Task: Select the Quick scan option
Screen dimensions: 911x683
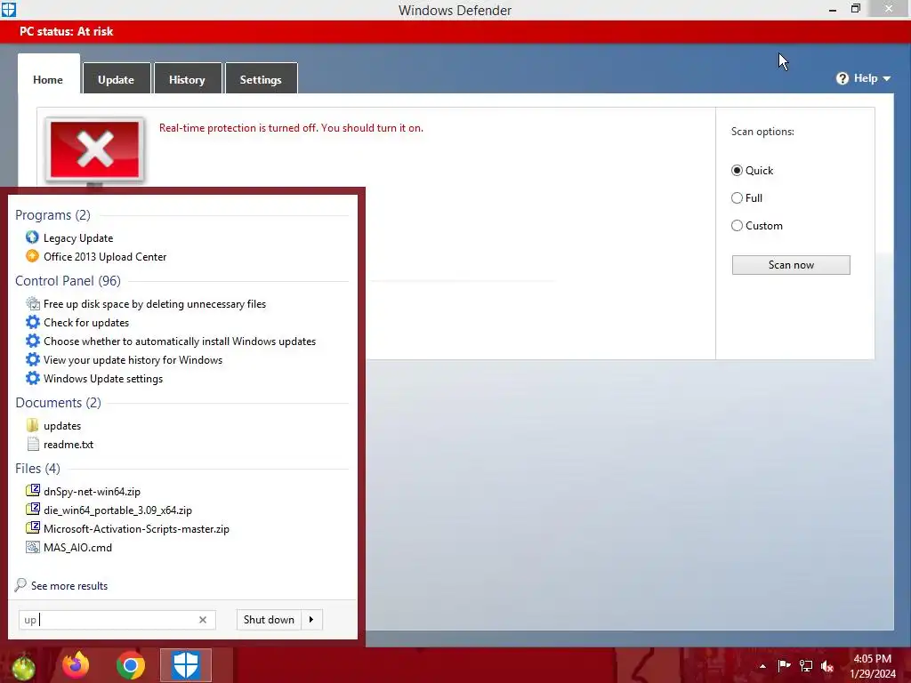Action: (x=752, y=170)
